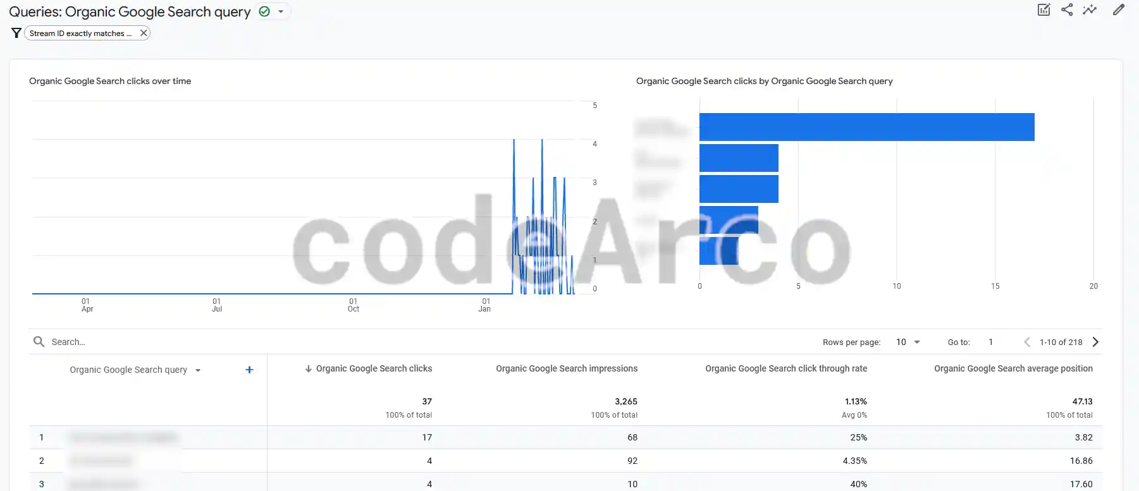Add a secondary dimension with the plus icon
The width and height of the screenshot is (1139, 491).
point(249,370)
